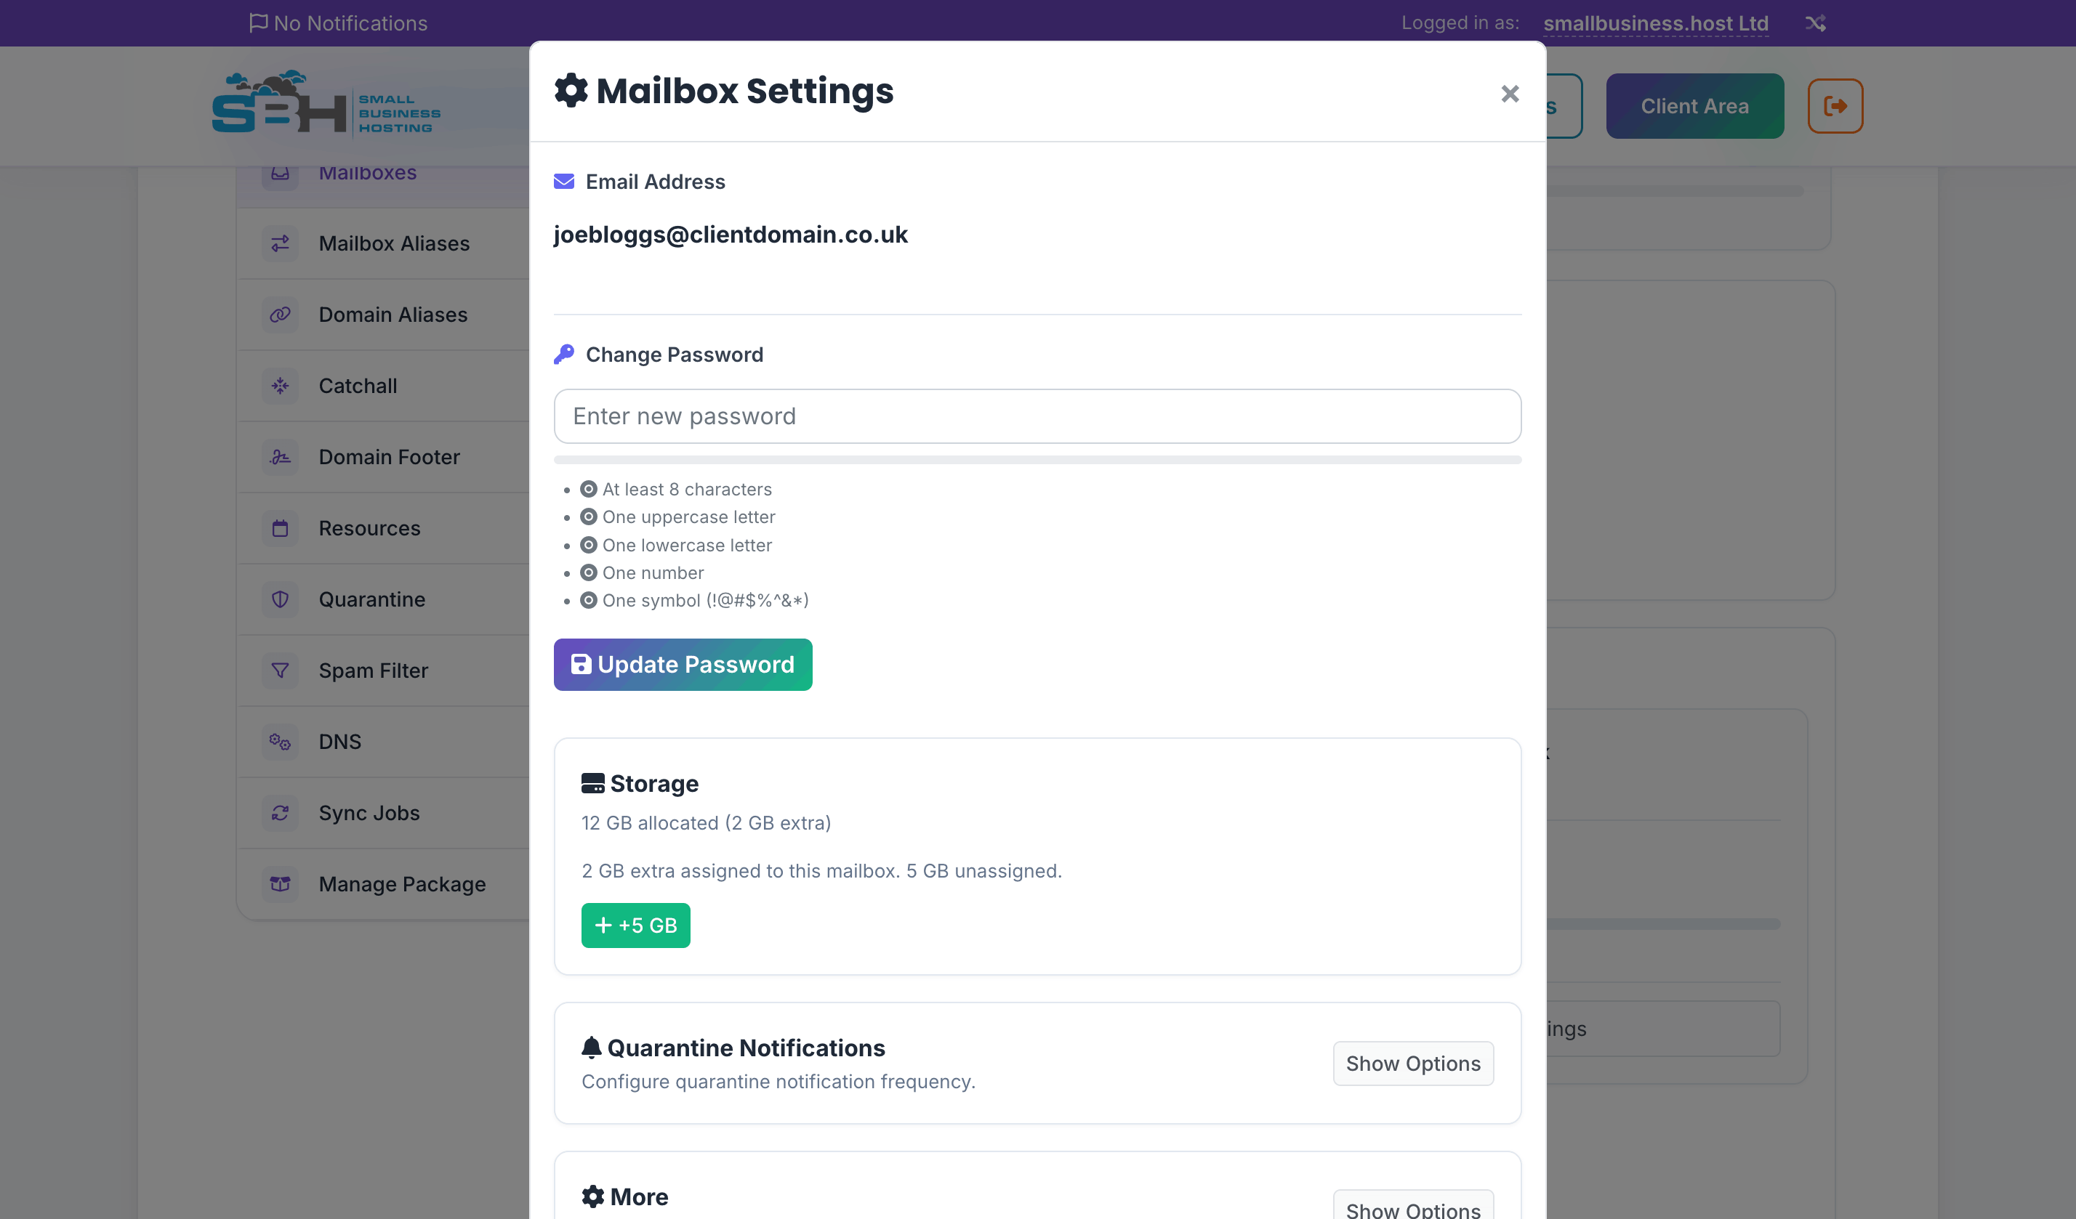Click the password strength bar
The width and height of the screenshot is (2076, 1219).
click(1037, 460)
